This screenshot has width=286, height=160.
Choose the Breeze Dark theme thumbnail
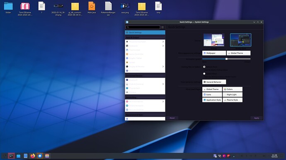[240, 40]
